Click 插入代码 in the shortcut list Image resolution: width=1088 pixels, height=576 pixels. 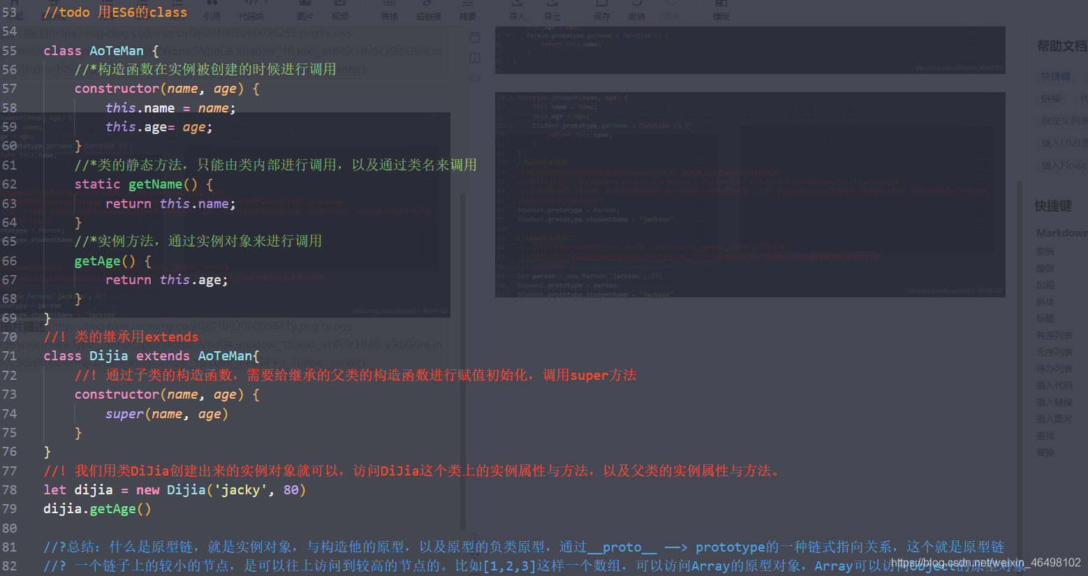[x=1054, y=385]
